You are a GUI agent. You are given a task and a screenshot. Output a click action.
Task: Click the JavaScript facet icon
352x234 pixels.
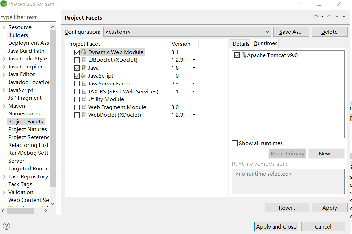(x=84, y=76)
